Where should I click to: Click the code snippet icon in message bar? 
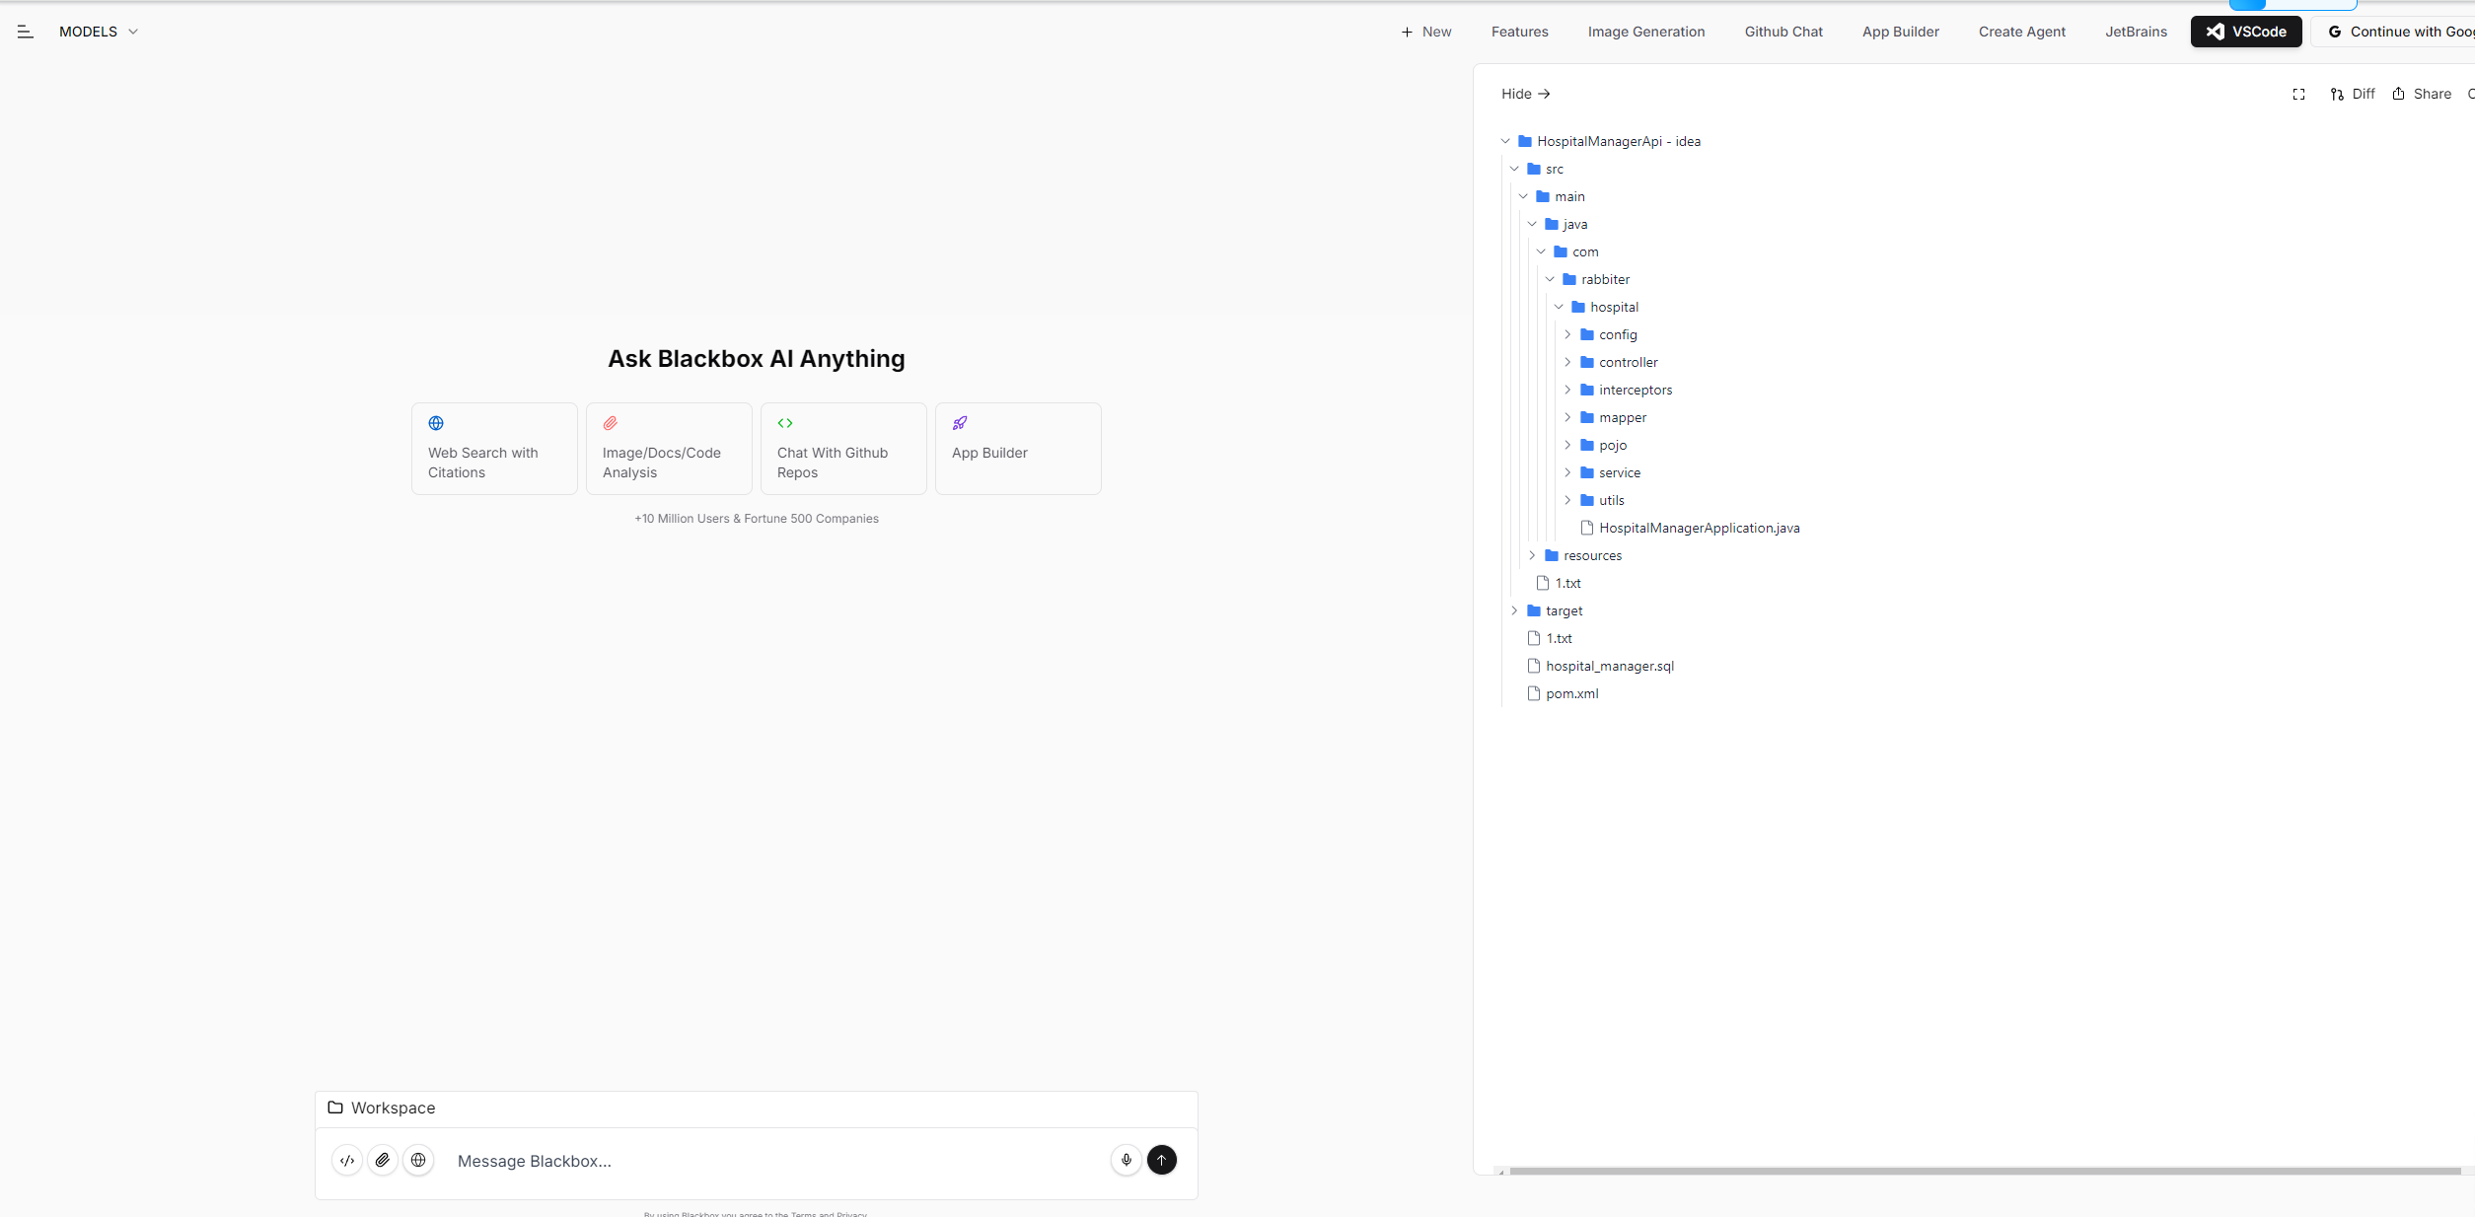tap(347, 1160)
